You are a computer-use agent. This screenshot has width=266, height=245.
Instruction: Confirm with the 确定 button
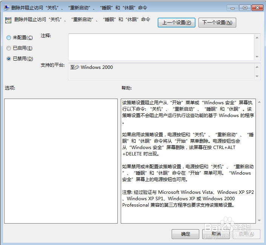[185, 234]
